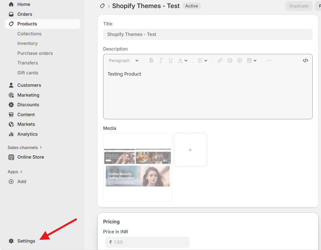321x250 pixels.
Task: Add new media with plus box
Action: (x=190, y=150)
